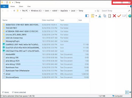Screen dimensions: 132x98
Task: Select the aria-debug-13920 file
Action: coord(46,64)
